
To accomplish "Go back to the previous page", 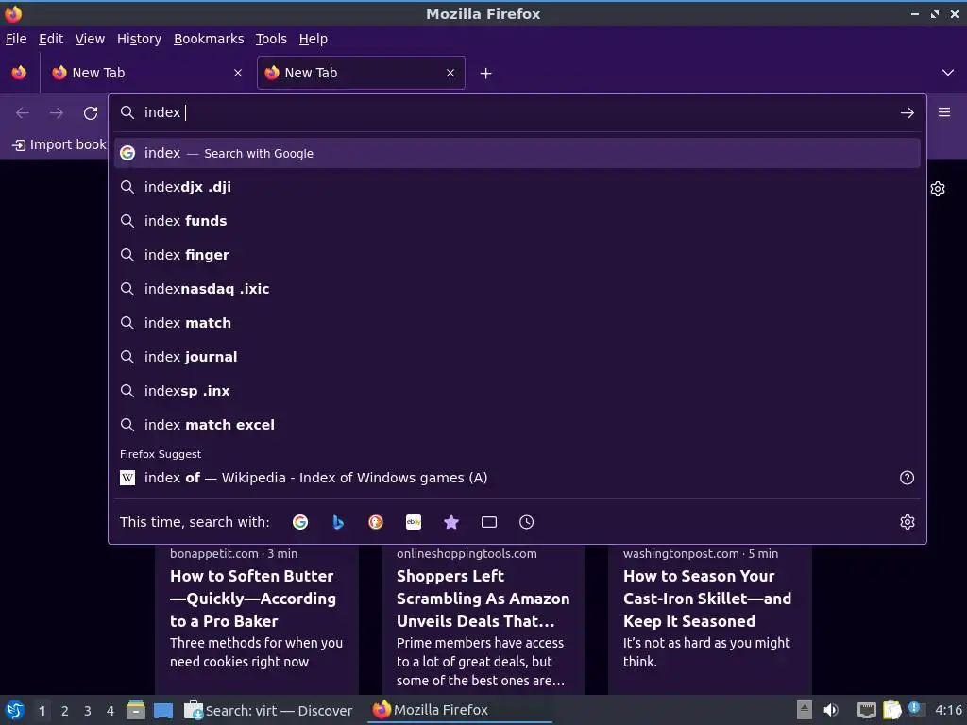I will (x=23, y=113).
